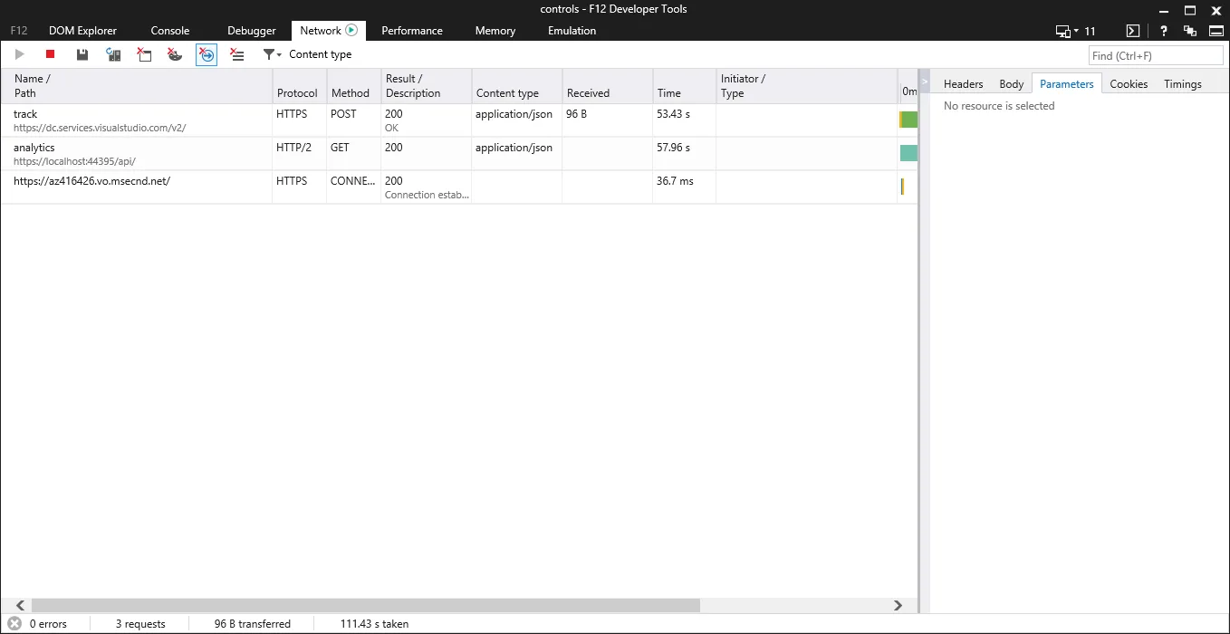
Task: Click the scrollbar right arrow
Action: tap(898, 605)
